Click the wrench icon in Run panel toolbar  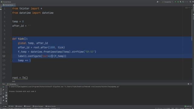point(3,90)
